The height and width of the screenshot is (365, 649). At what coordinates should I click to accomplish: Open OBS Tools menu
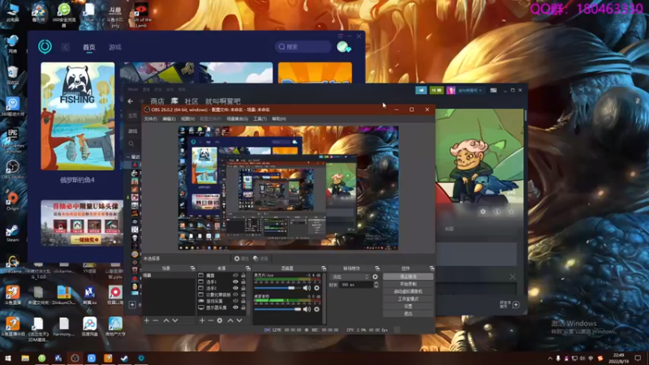260,118
